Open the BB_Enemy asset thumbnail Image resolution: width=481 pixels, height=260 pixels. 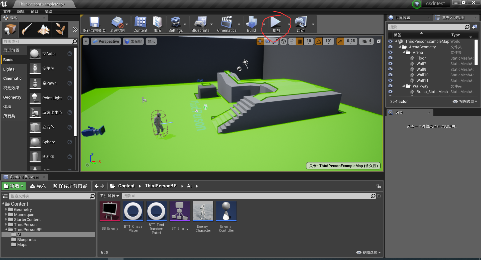110,211
